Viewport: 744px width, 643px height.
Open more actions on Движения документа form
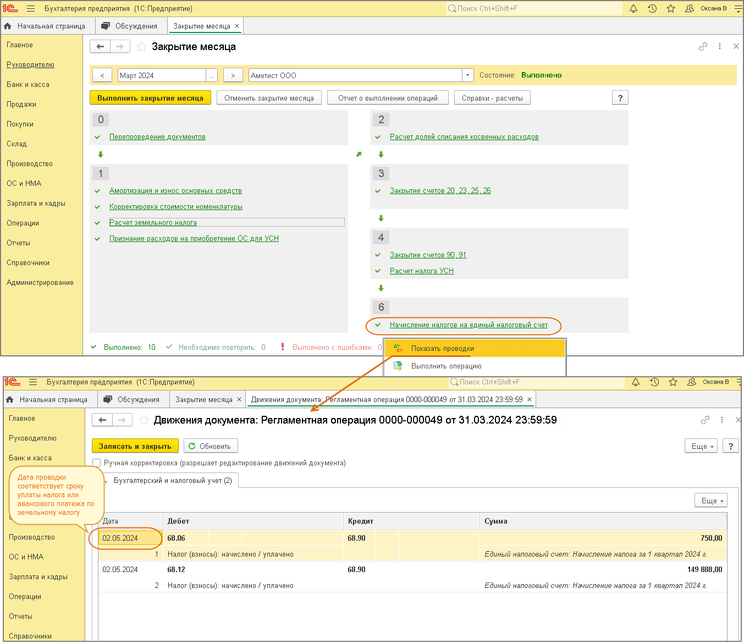[722, 420]
